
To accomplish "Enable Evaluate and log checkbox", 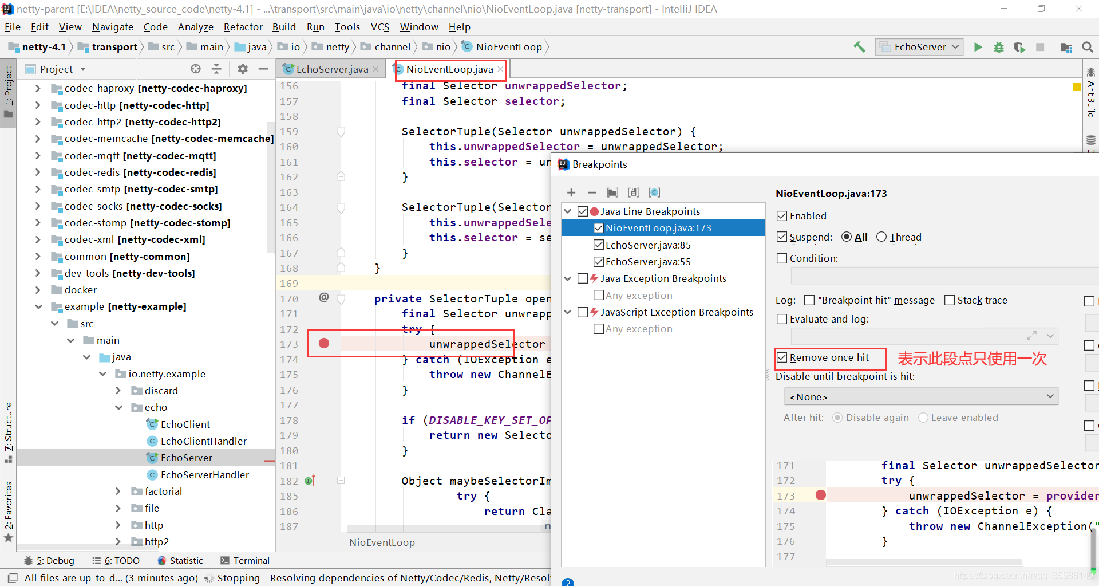I will (x=782, y=319).
